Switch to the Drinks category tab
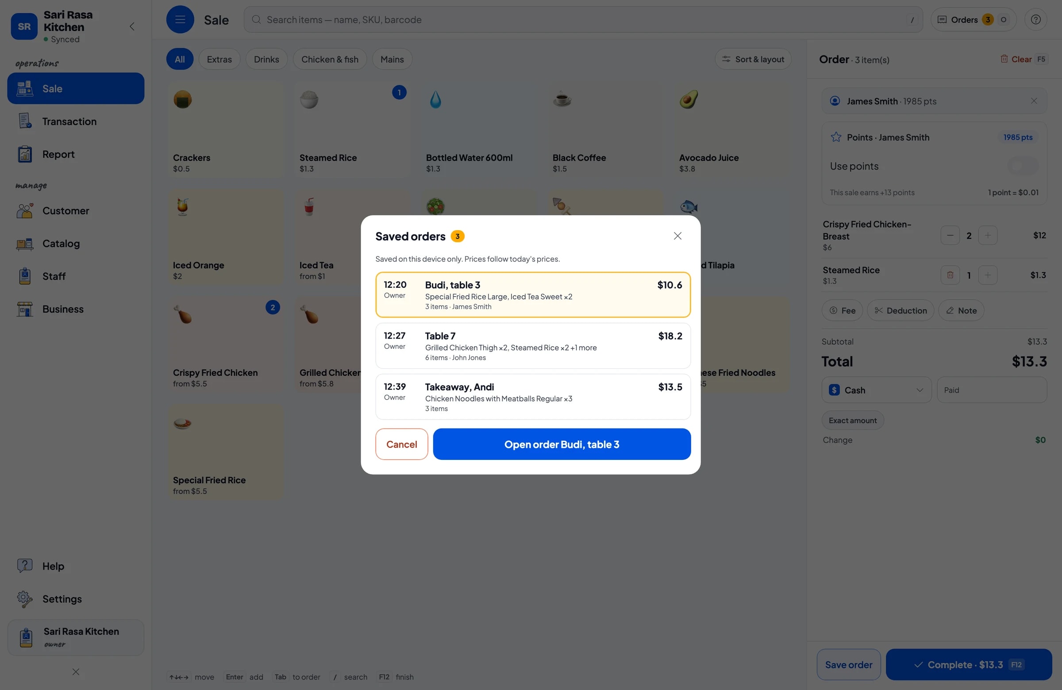Image resolution: width=1062 pixels, height=690 pixels. point(266,59)
